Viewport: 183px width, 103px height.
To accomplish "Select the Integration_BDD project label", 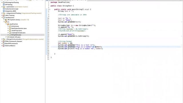I will click(11, 11).
